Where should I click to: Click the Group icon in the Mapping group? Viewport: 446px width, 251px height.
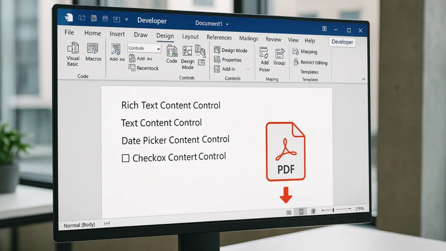click(x=279, y=57)
